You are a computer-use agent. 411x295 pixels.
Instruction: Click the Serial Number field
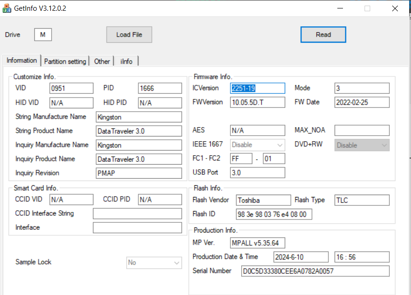(315, 271)
